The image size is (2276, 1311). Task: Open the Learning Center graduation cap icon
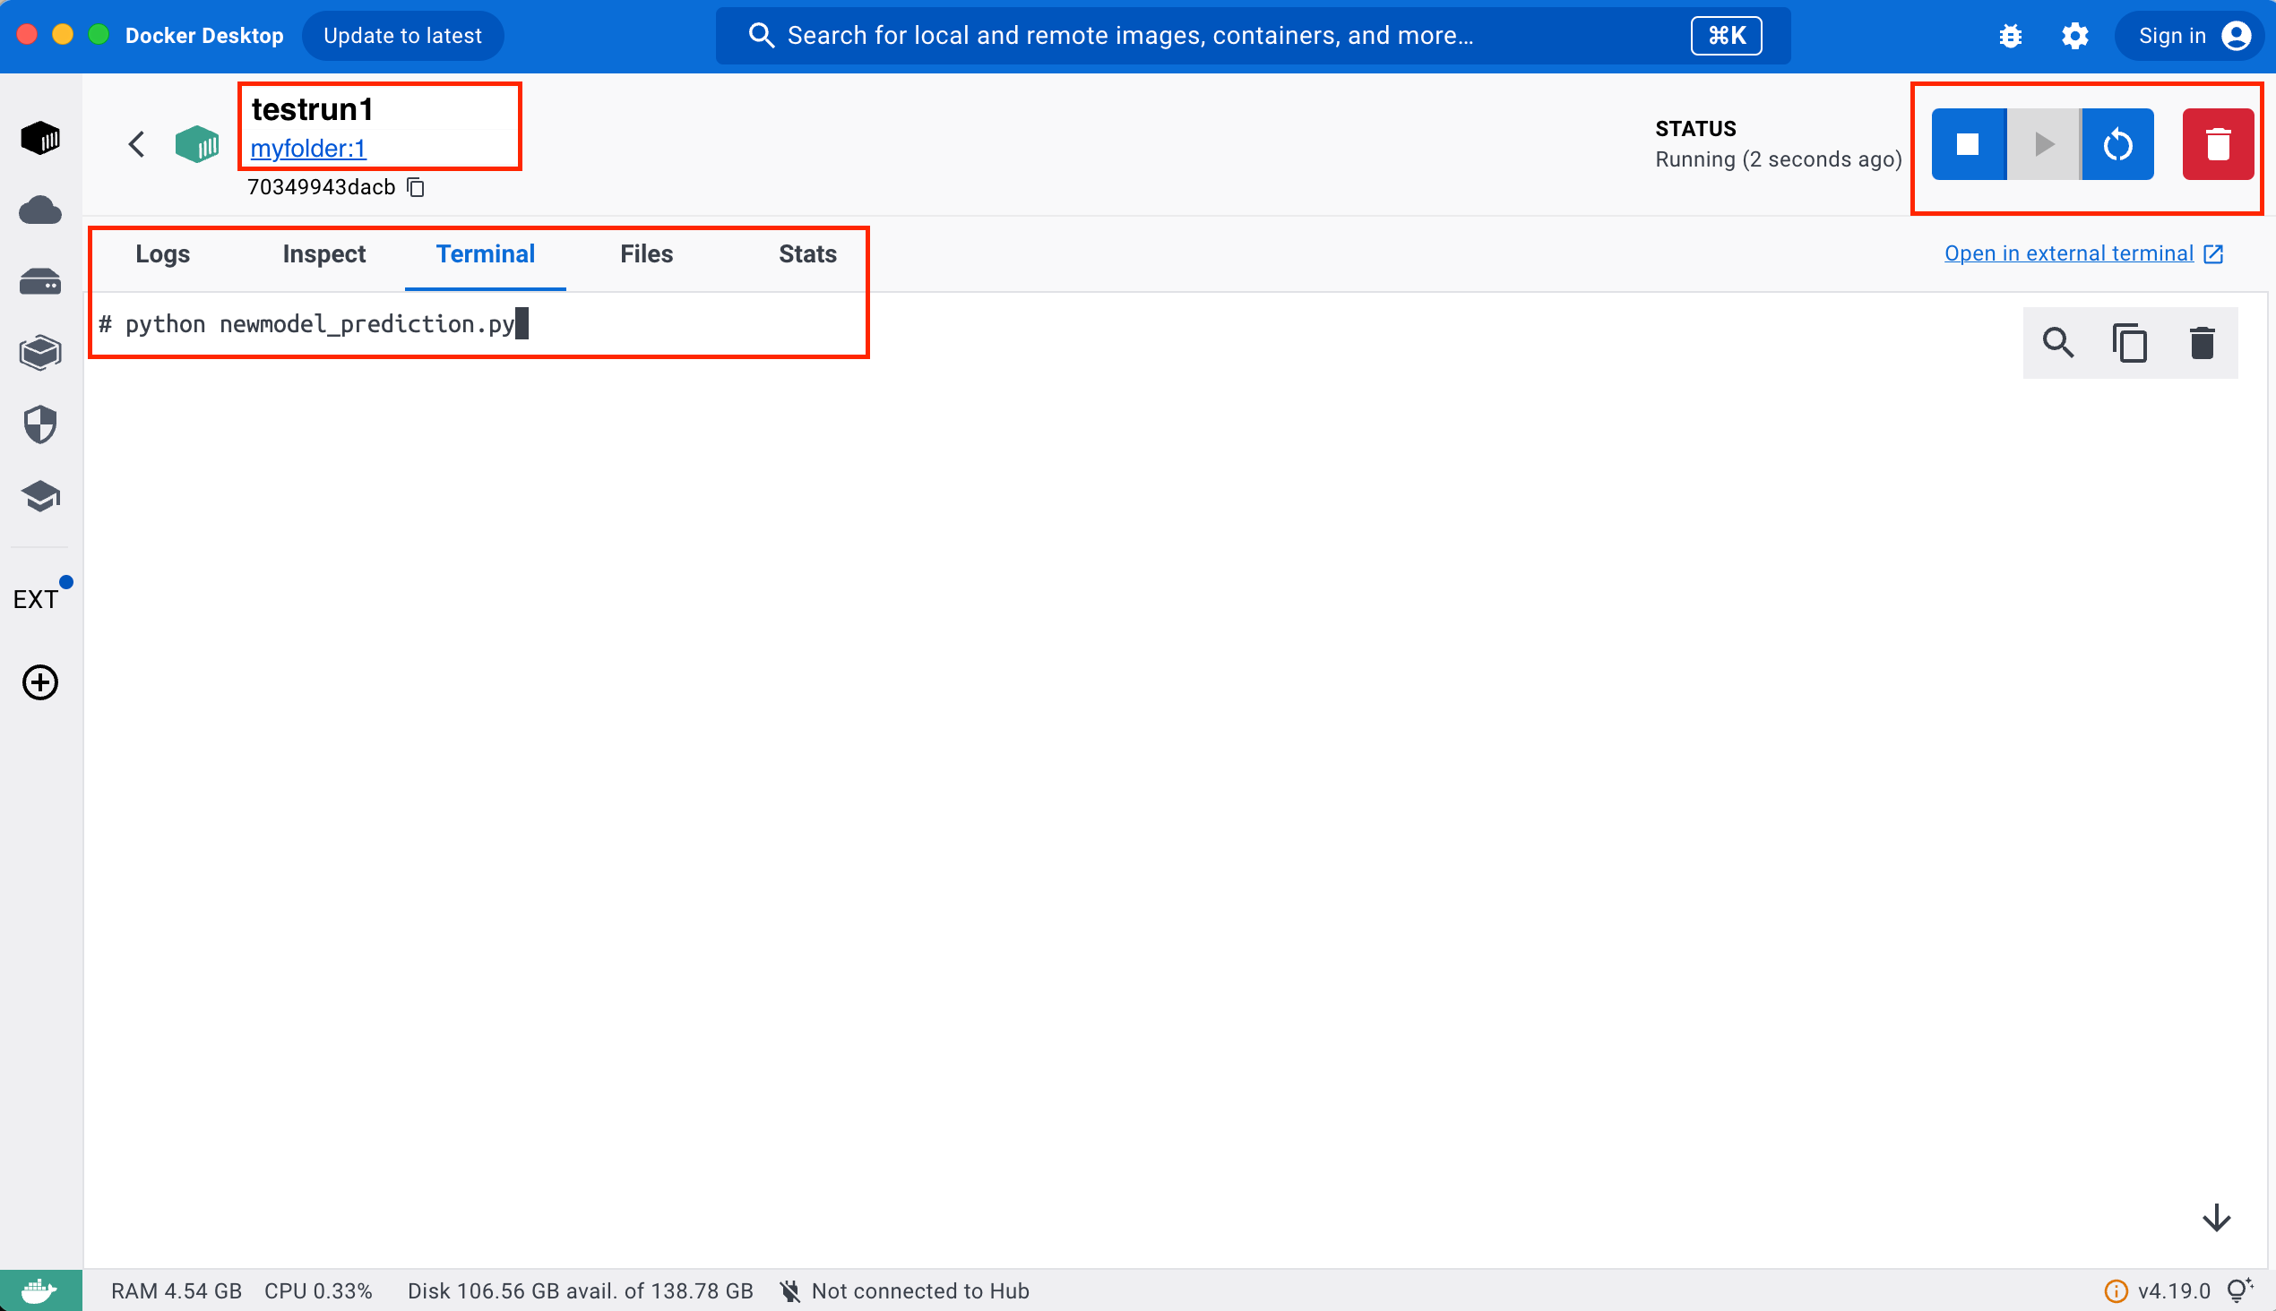pos(40,496)
